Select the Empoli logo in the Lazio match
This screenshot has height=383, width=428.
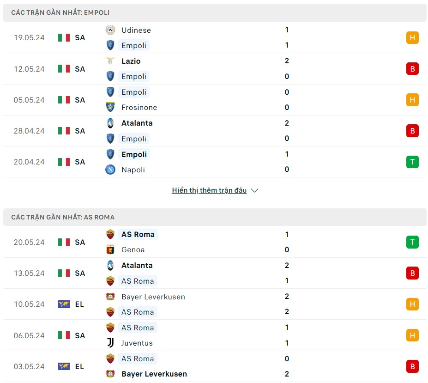pyautogui.click(x=110, y=76)
